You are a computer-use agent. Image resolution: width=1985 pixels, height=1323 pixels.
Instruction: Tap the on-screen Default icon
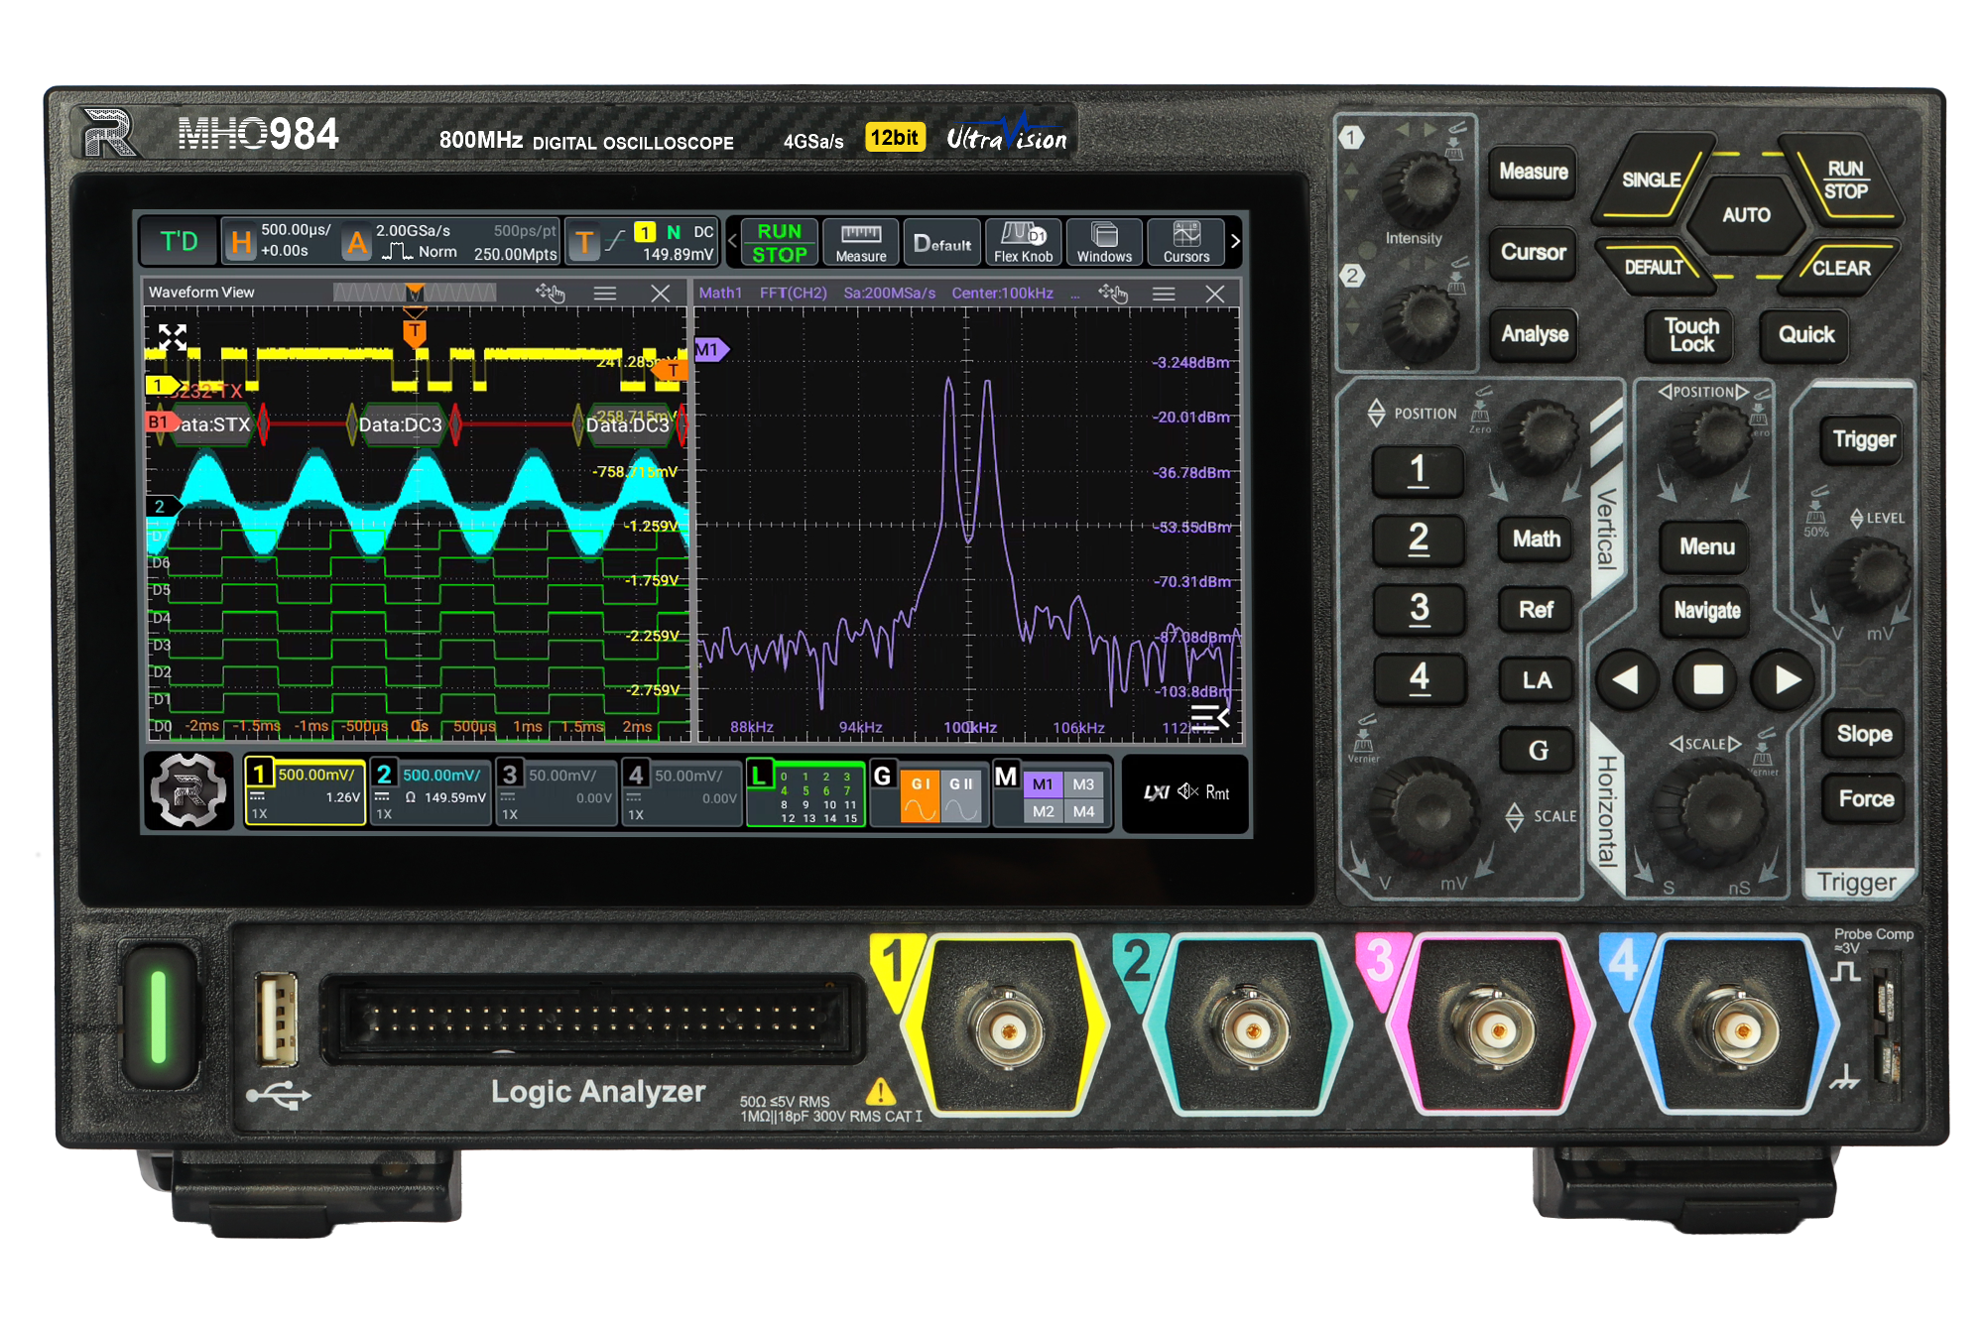pos(941,242)
